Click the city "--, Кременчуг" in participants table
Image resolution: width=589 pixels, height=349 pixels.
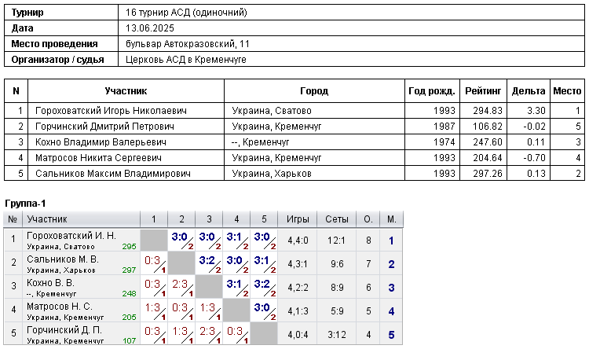261,142
